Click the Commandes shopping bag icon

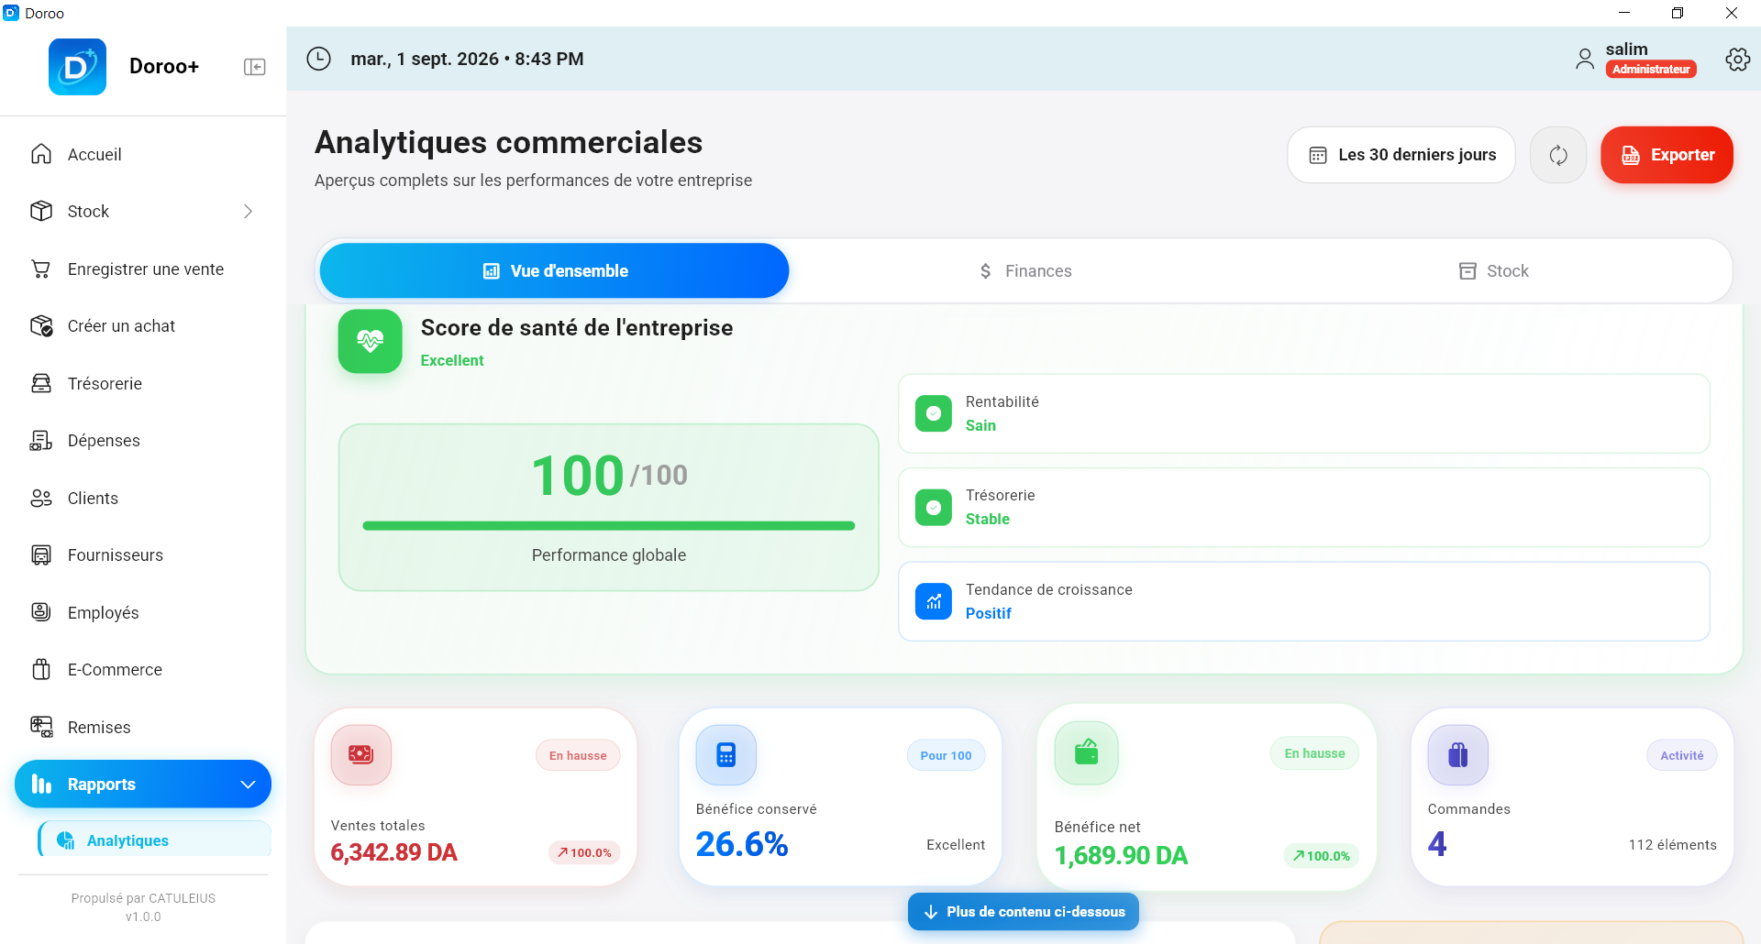point(1458,754)
